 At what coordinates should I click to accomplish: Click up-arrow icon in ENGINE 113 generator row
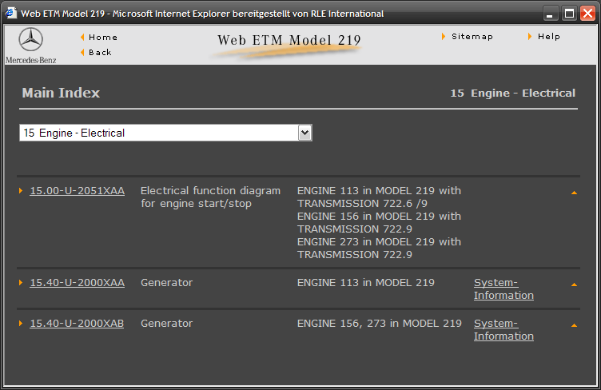click(x=574, y=285)
